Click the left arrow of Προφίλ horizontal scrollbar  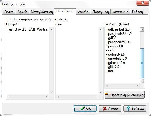pyautogui.click(x=9, y=97)
